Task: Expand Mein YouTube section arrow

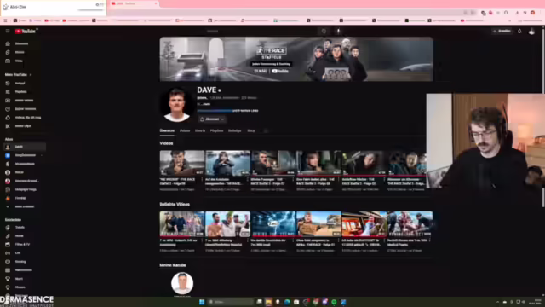Action: [x=31, y=74]
